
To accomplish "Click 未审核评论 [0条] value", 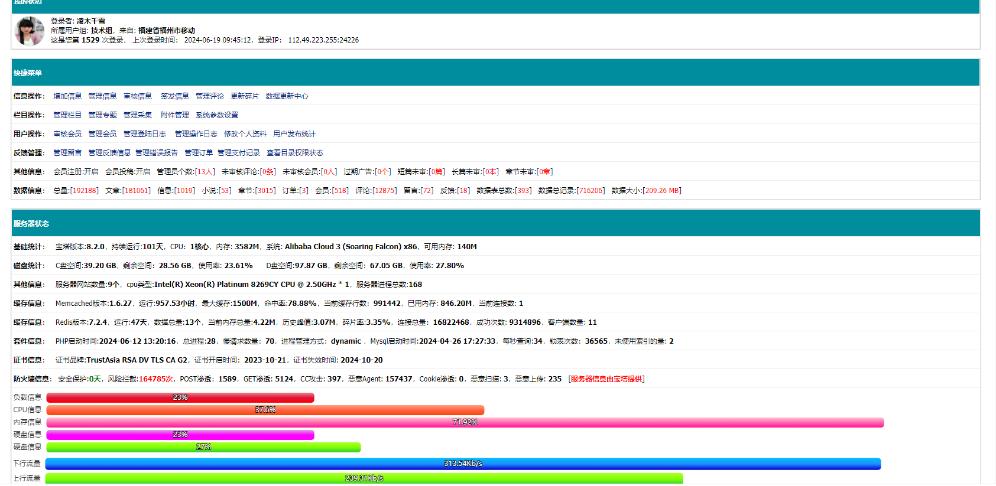I will pyautogui.click(x=268, y=172).
